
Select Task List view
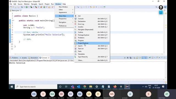[92, 49]
